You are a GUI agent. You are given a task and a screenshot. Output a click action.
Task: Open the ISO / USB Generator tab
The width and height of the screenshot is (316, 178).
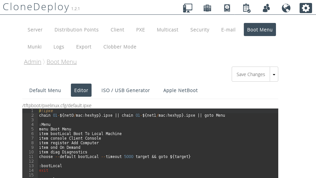126,90
